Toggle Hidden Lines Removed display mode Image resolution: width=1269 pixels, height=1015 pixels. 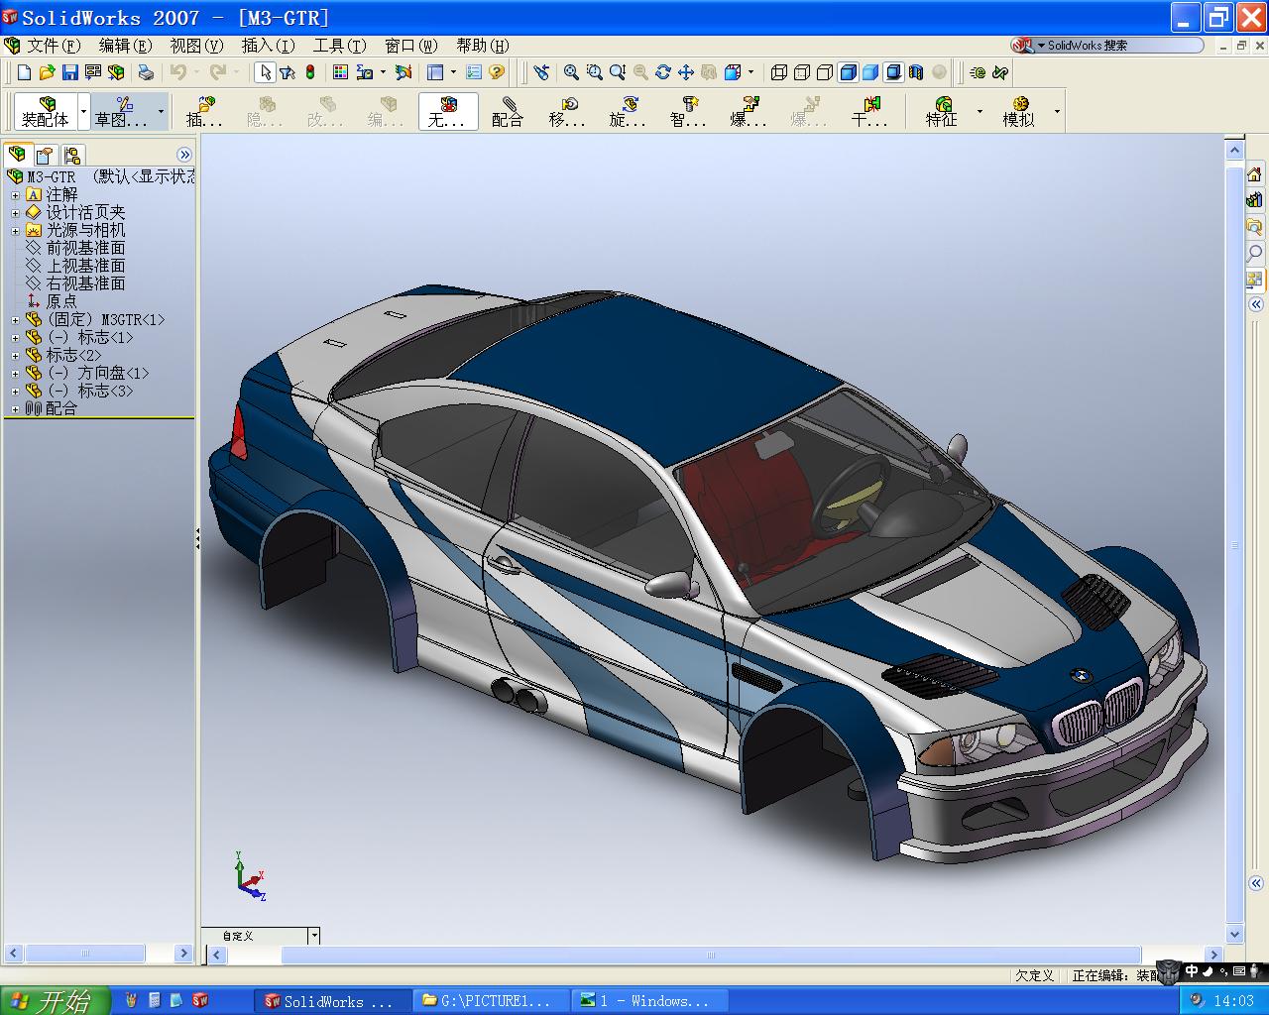tap(825, 72)
